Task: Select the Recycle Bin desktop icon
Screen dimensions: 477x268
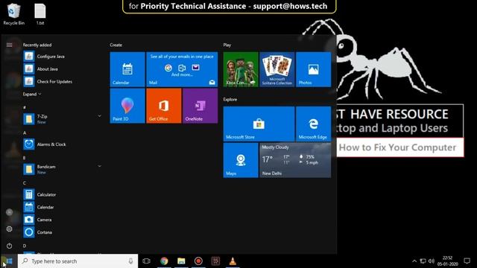Action: pos(13,14)
